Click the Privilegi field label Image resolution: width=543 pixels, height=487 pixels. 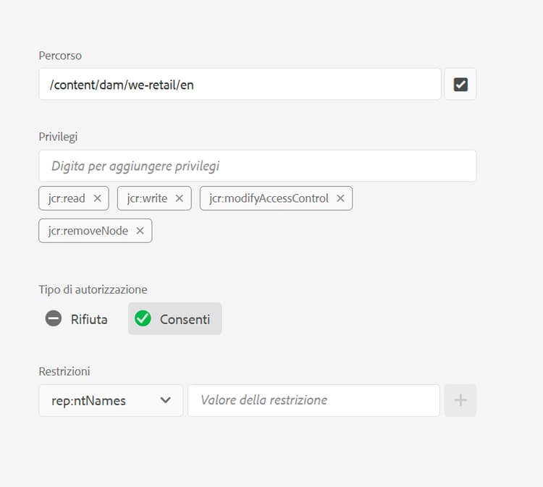click(x=58, y=136)
